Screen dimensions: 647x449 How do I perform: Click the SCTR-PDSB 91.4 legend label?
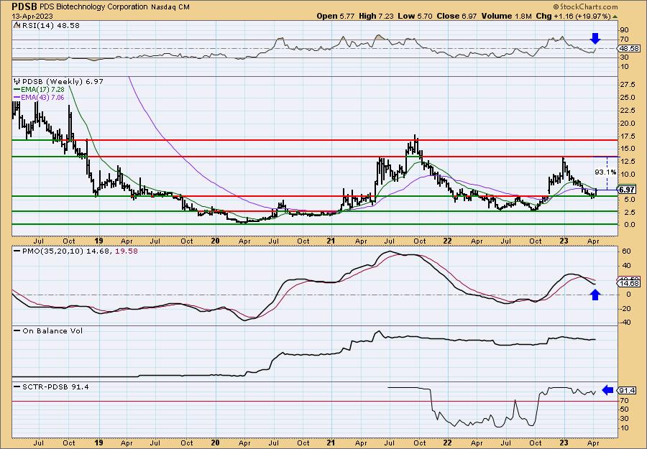pyautogui.click(x=55, y=386)
